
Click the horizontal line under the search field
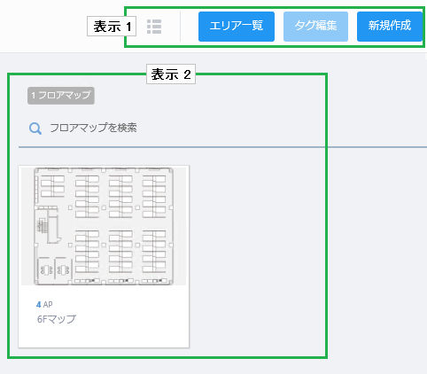coord(222,147)
